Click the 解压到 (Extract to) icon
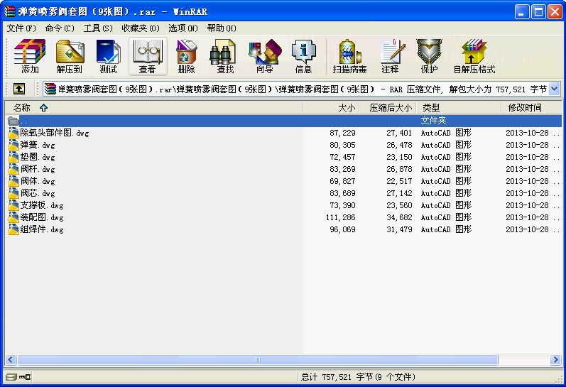The height and width of the screenshot is (387, 566). coord(70,58)
